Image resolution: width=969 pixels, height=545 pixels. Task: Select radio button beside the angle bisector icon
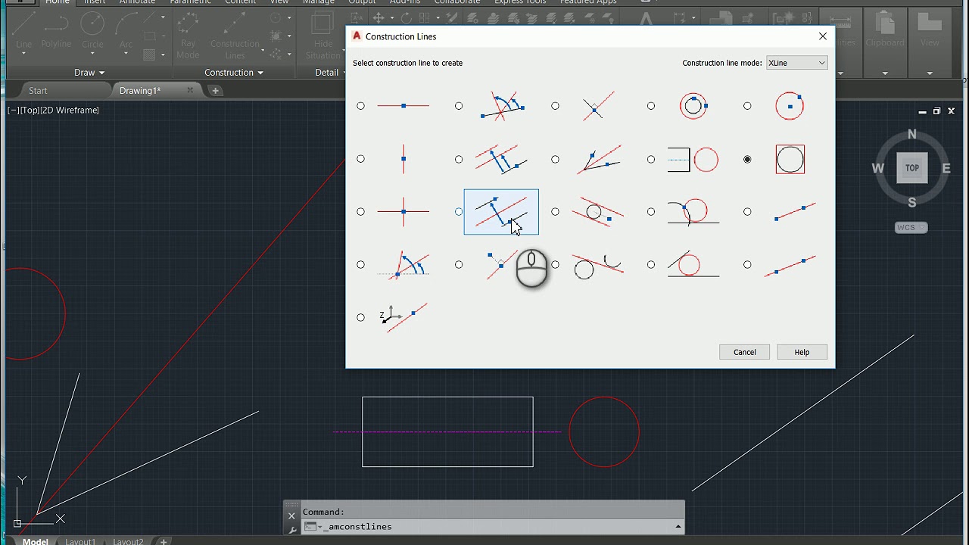click(555, 159)
